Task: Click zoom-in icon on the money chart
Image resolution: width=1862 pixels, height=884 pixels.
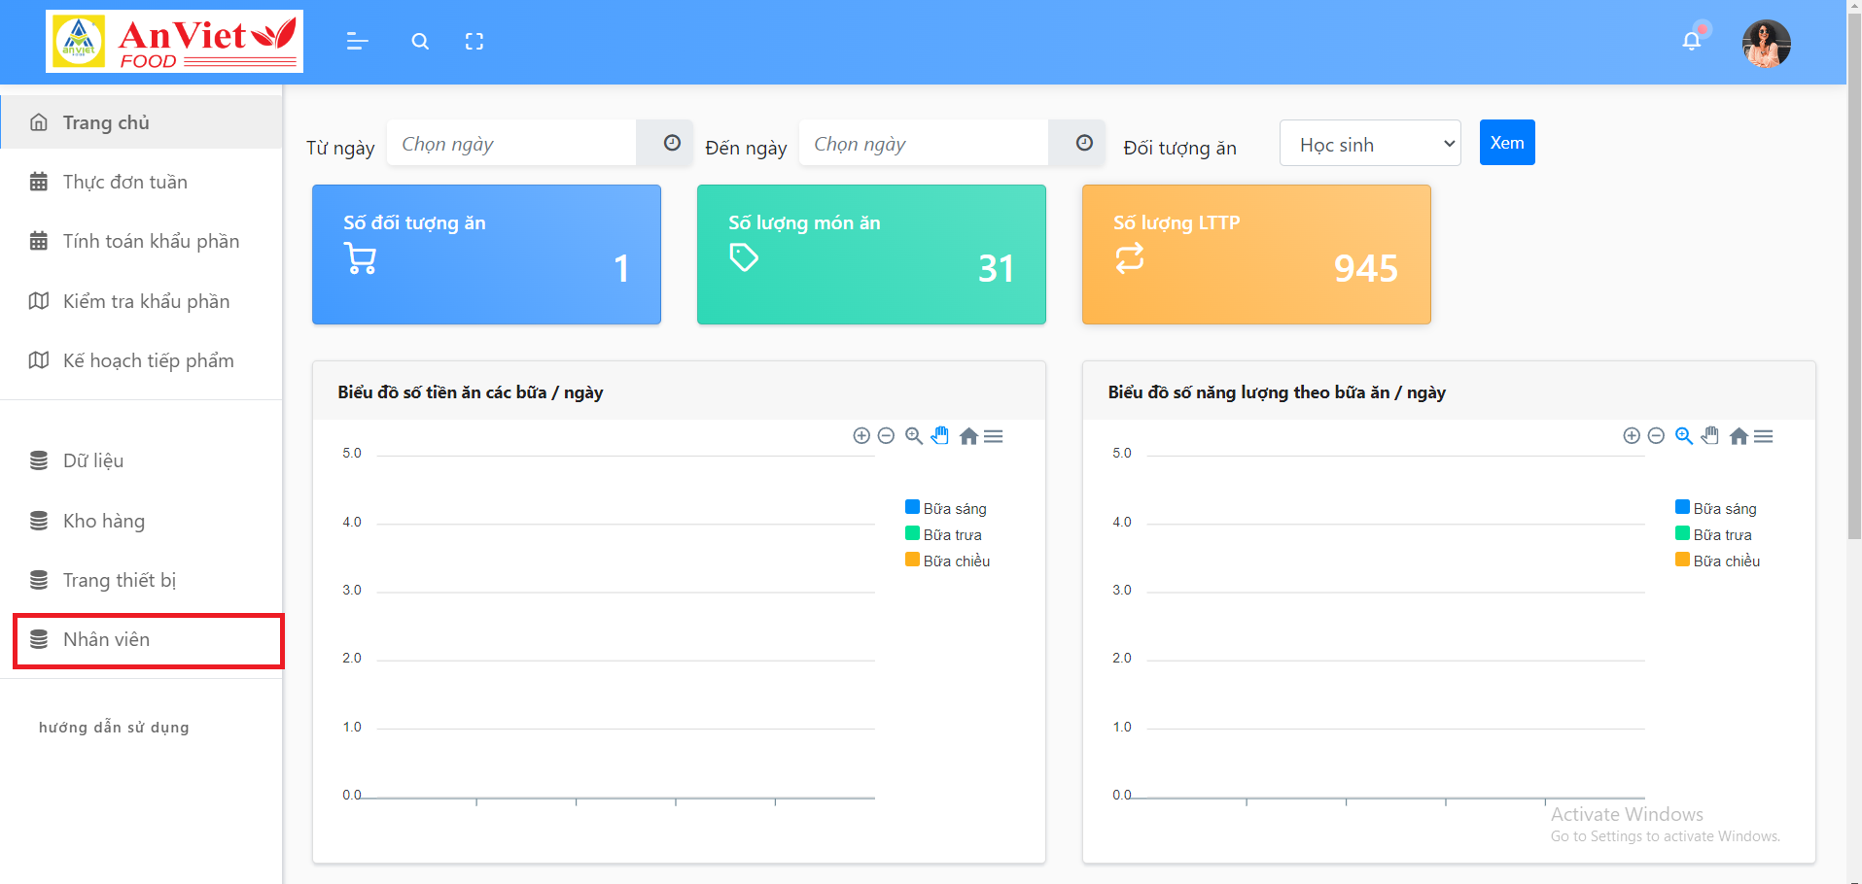Action: [x=861, y=435]
